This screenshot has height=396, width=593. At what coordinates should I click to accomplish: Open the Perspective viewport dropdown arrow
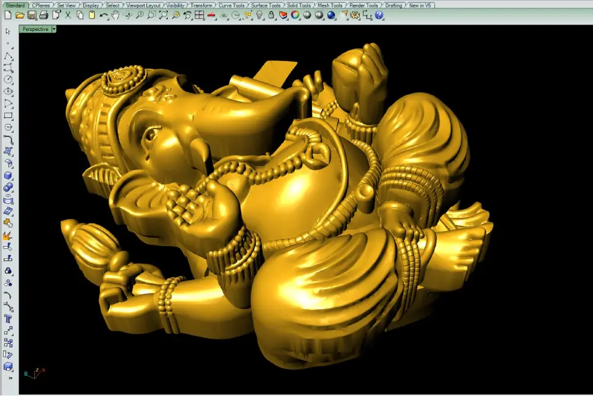54,29
